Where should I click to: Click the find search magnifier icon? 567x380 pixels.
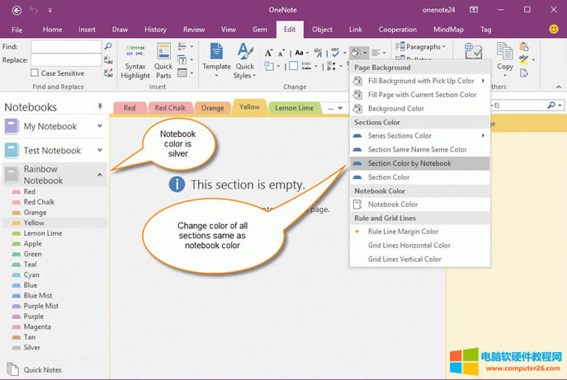[107, 47]
